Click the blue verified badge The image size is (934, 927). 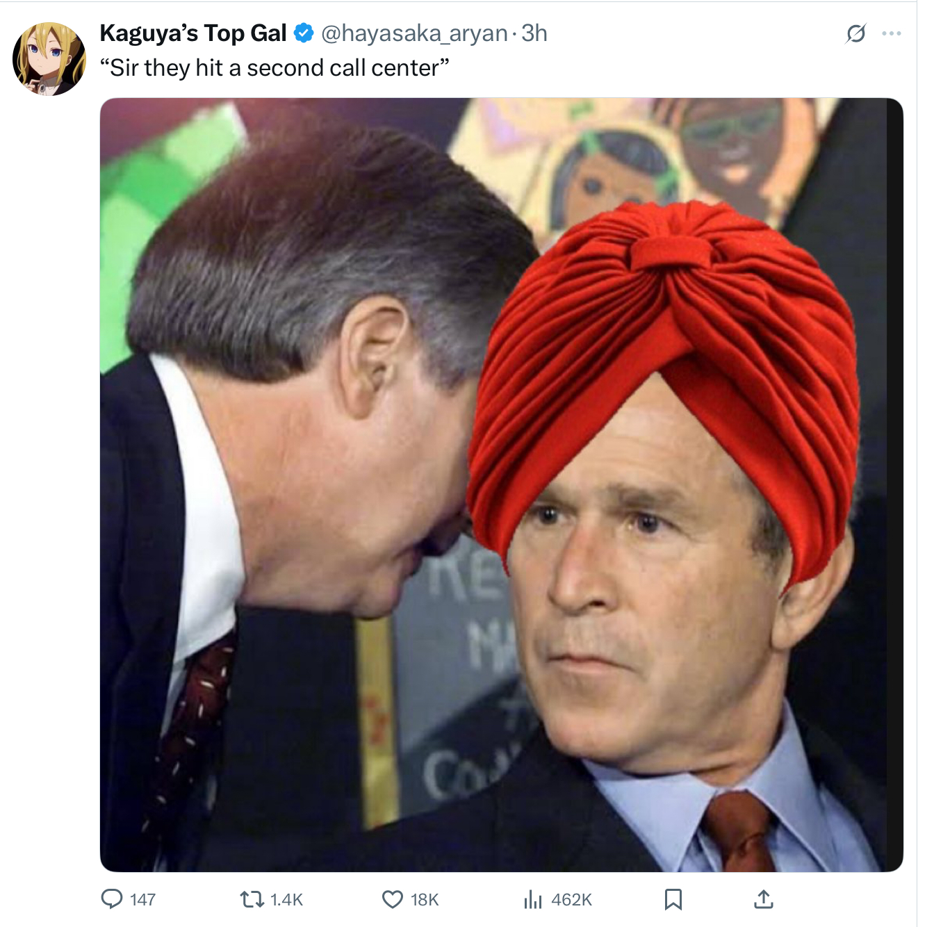(x=304, y=33)
